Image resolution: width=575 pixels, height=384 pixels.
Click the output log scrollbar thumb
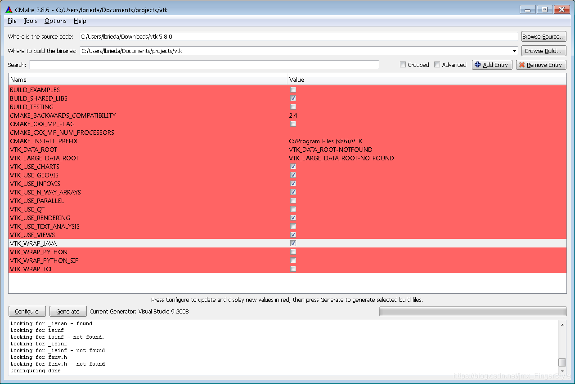tap(562, 362)
